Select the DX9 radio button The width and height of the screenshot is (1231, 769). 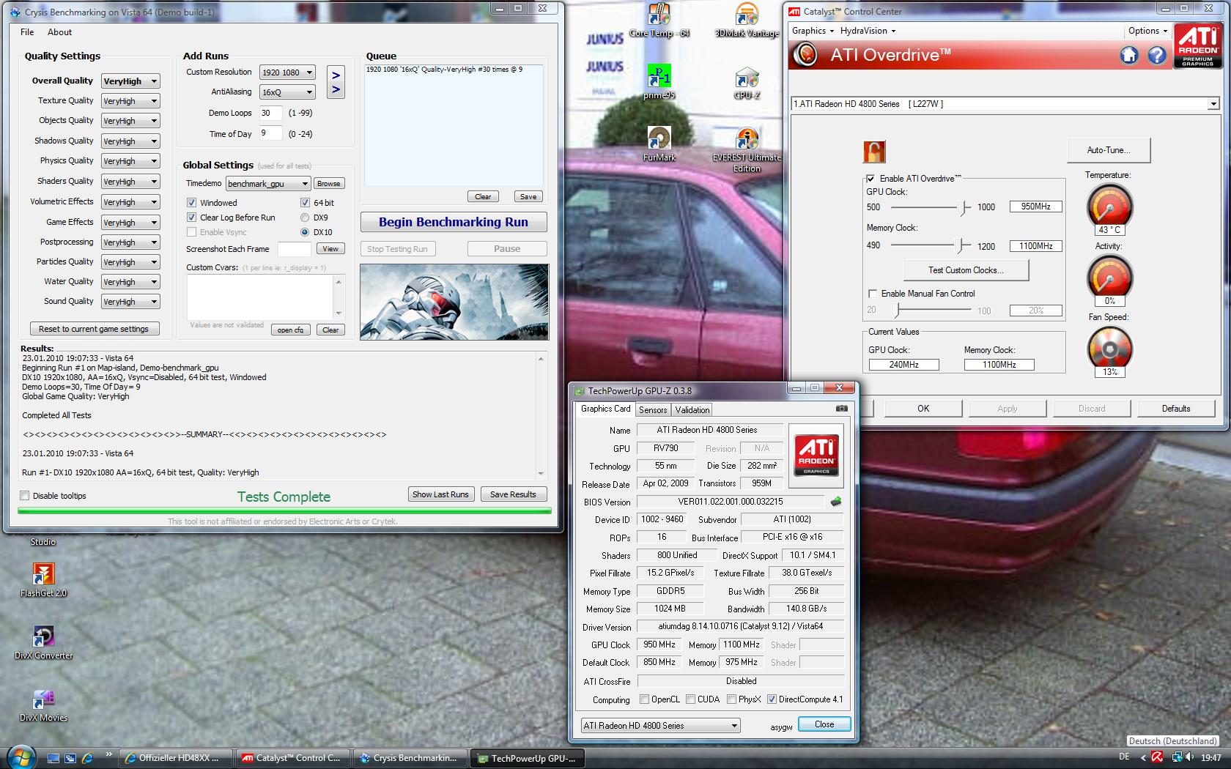coord(305,218)
